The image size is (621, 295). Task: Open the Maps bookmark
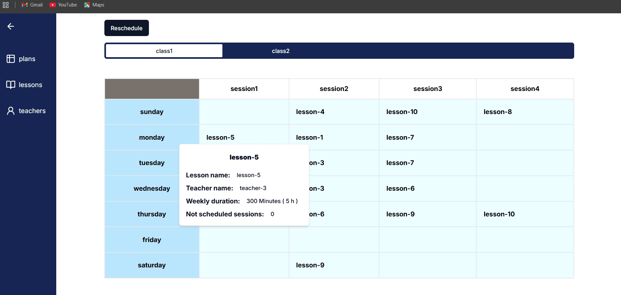click(x=94, y=5)
